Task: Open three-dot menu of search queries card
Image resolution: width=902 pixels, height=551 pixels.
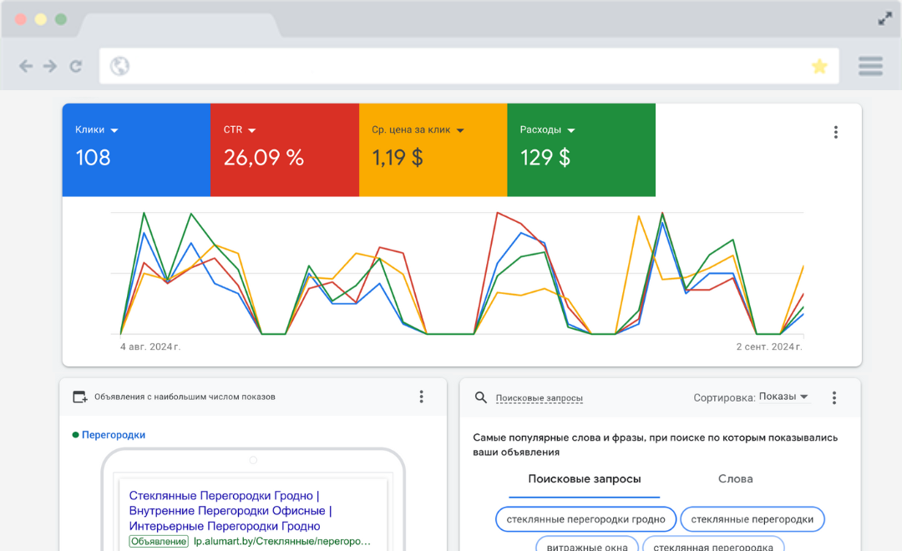Action: coord(834,397)
